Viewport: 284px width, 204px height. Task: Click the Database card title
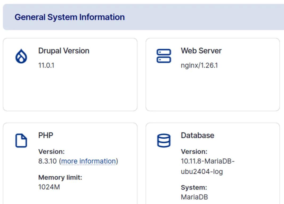197,135
